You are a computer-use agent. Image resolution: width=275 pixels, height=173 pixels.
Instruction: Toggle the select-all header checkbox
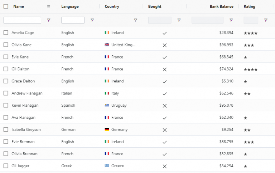(6, 6)
